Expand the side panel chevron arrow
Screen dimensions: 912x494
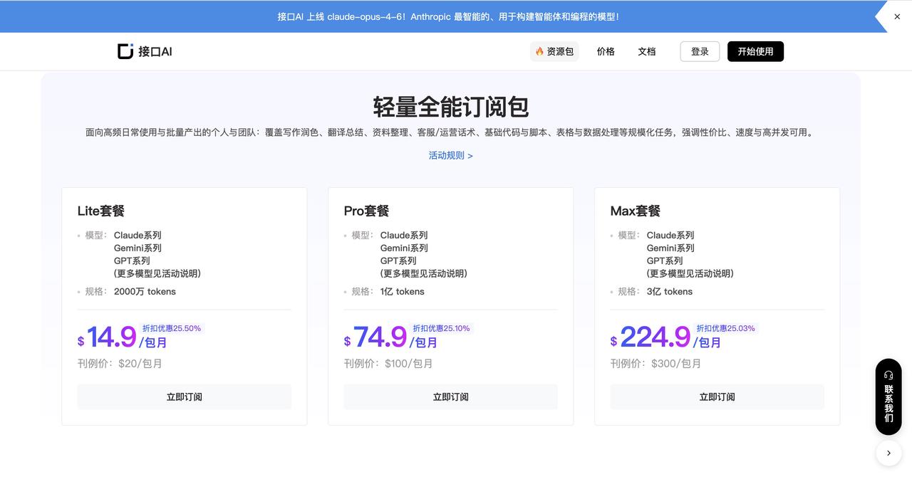888,453
